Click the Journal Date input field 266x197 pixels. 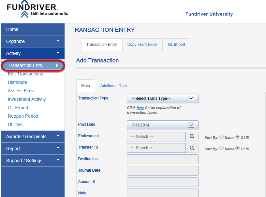[163, 171]
